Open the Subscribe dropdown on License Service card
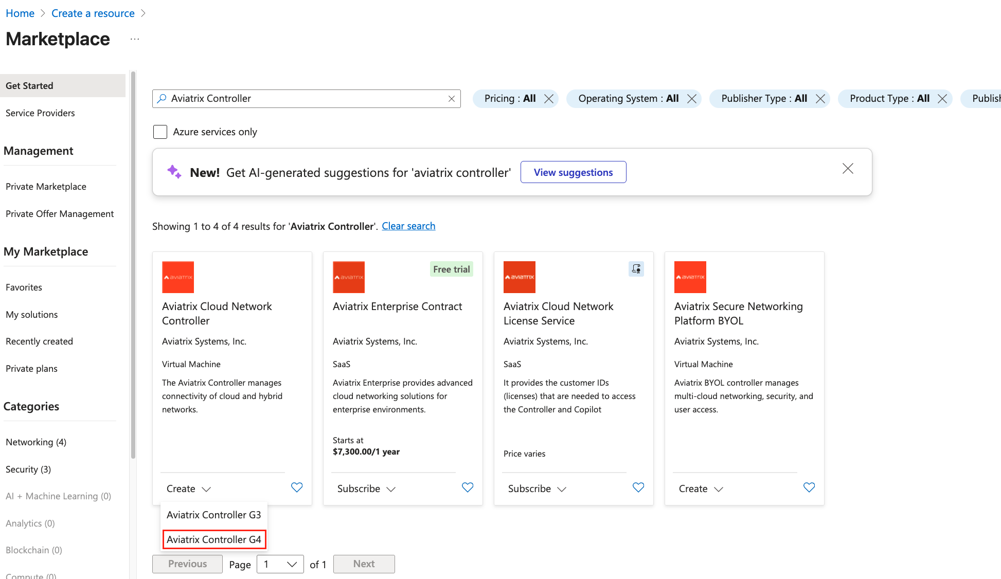The image size is (1001, 579). pos(537,488)
